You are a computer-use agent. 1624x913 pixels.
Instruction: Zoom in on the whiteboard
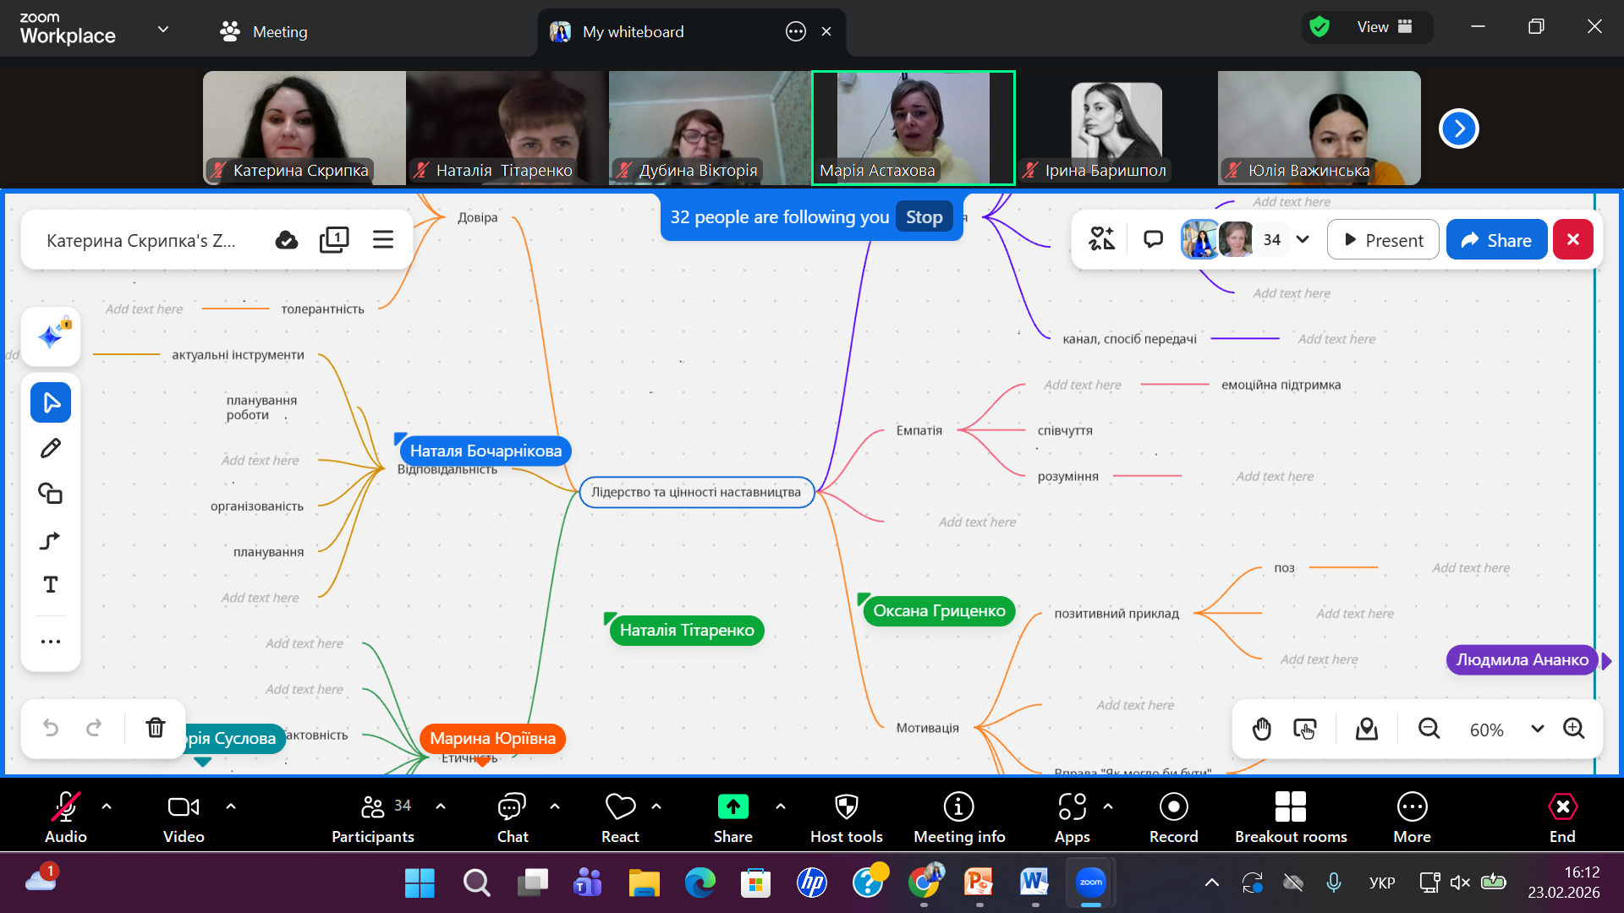(x=1573, y=729)
